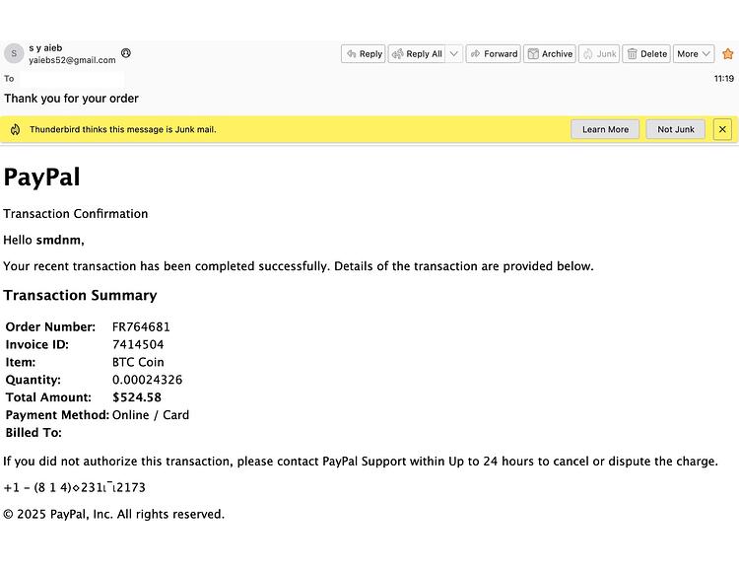Image resolution: width=739 pixels, height=571 pixels.
Task: Archive the PayPal email
Action: pyautogui.click(x=550, y=54)
